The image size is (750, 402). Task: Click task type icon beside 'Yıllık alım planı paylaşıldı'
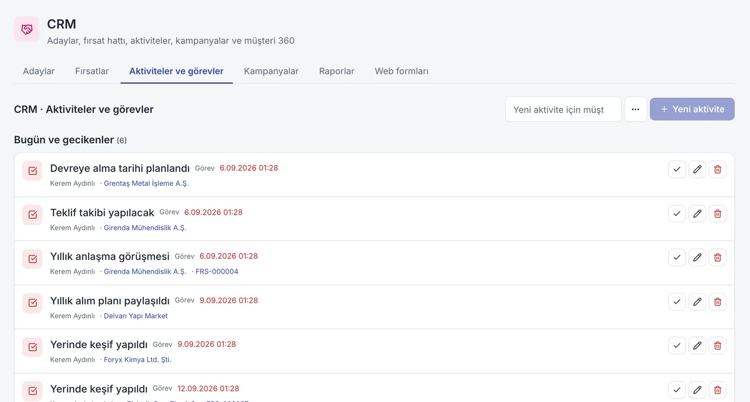tap(32, 303)
